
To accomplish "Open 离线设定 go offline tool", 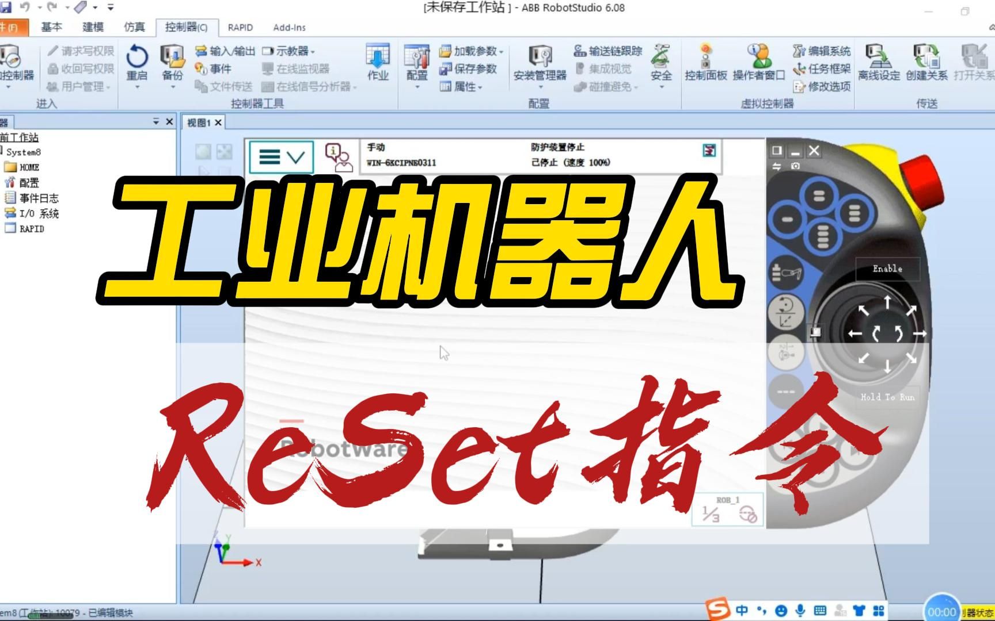I will (879, 62).
